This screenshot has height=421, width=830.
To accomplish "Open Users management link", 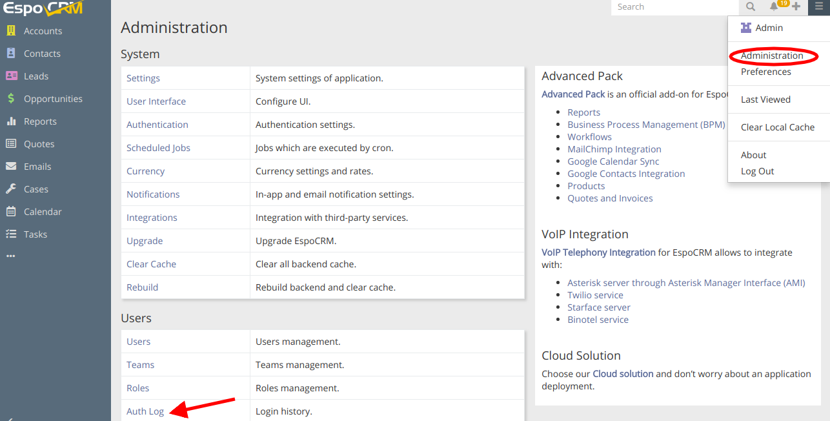I will 138,342.
